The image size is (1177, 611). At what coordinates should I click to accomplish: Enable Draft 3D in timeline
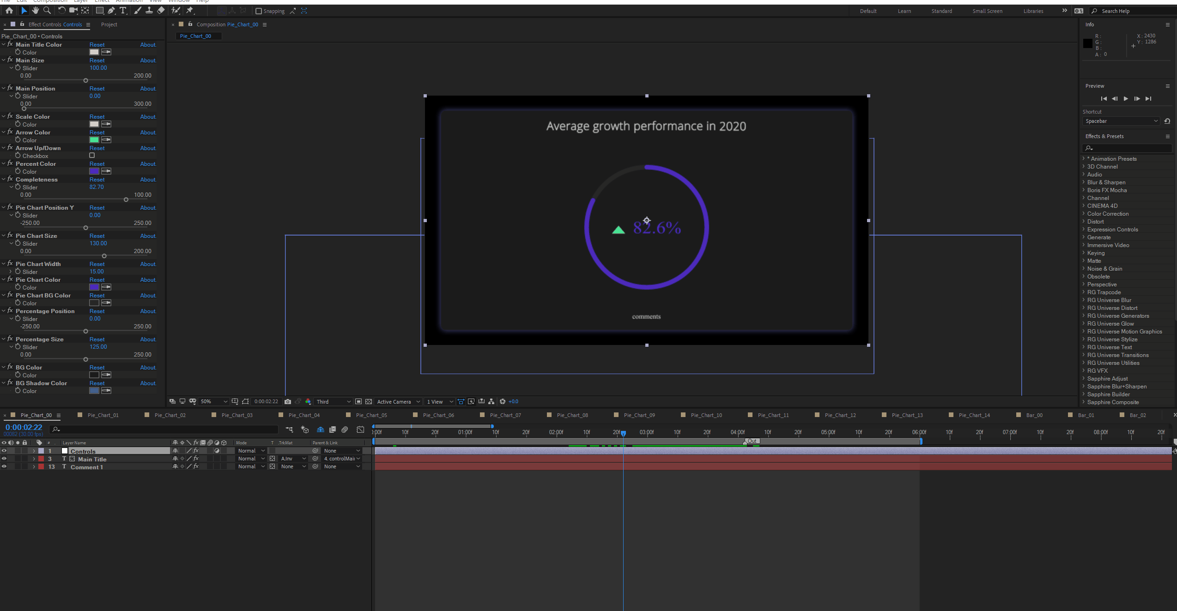tap(305, 430)
